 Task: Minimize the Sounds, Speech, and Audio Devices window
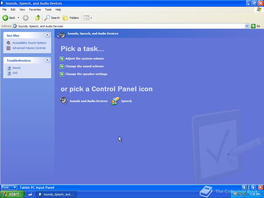[249, 3]
